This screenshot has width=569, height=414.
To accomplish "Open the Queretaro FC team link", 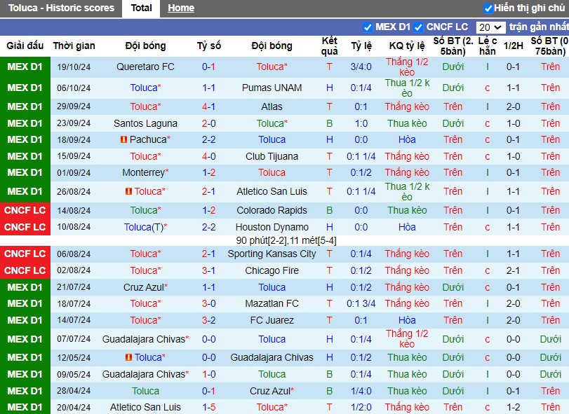I will tap(145, 67).
